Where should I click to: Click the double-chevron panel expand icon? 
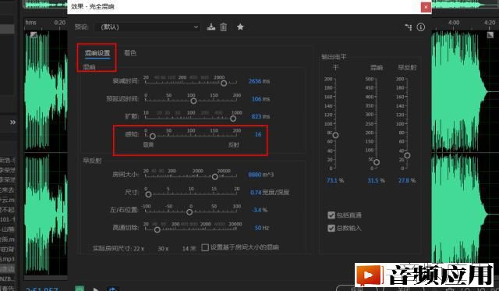(x=12, y=122)
